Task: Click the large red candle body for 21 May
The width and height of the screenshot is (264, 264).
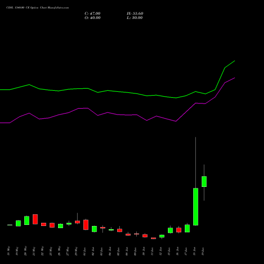Action: coord(35,219)
